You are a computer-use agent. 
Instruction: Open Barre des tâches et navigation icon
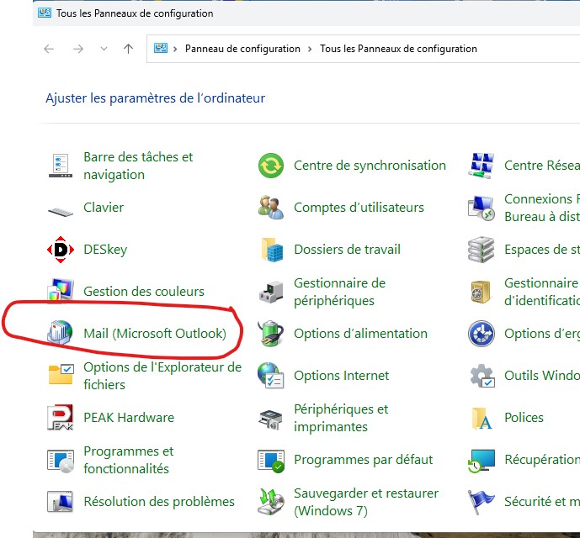tap(61, 166)
